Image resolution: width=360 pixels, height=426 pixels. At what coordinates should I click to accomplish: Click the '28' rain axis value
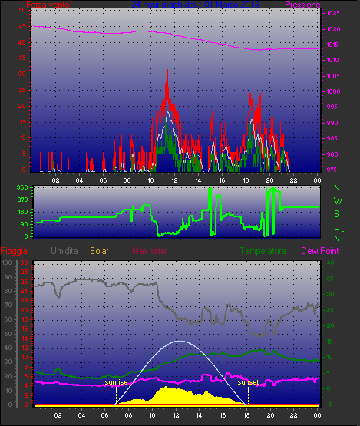tap(25, 272)
